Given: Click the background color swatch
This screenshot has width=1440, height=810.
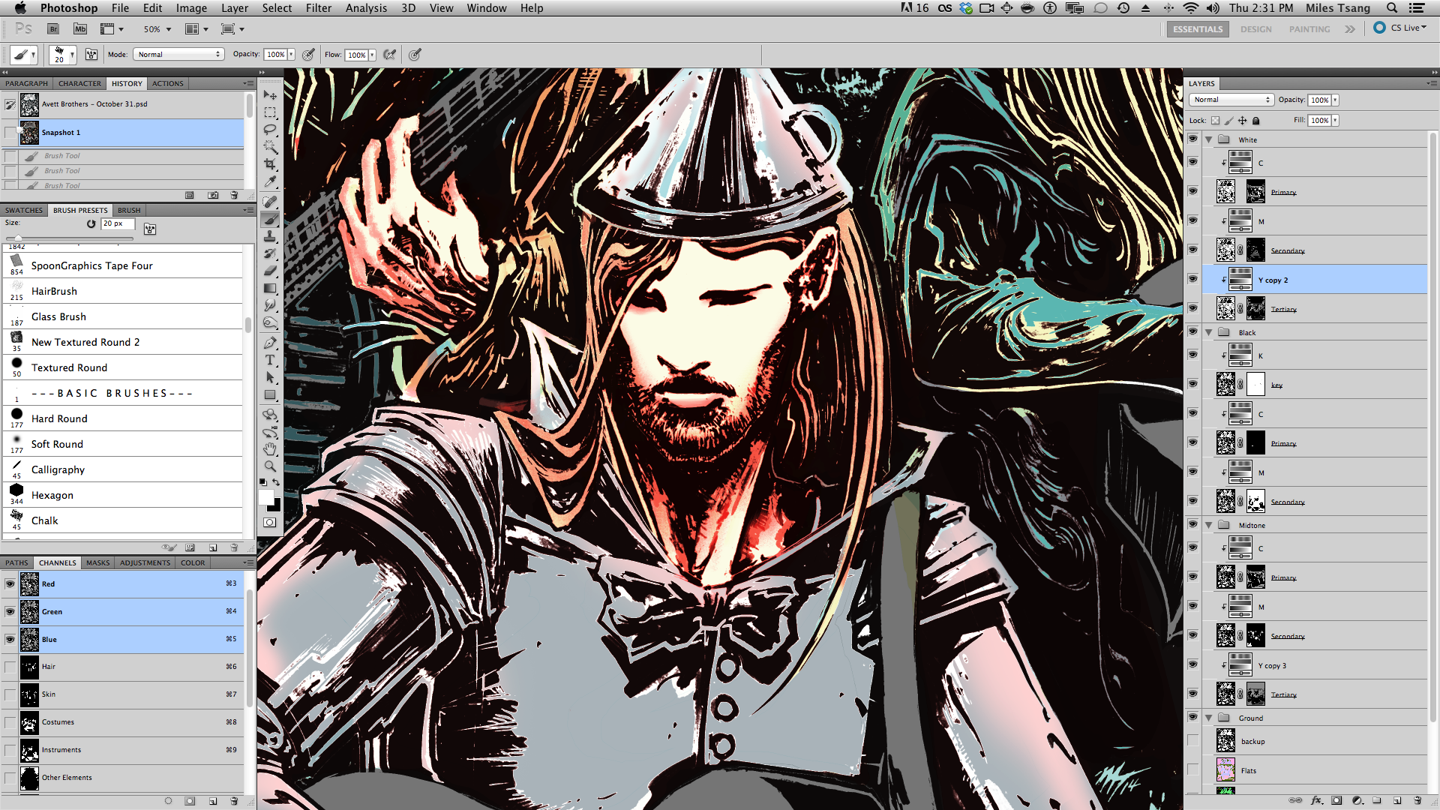Looking at the screenshot, I should tap(277, 506).
